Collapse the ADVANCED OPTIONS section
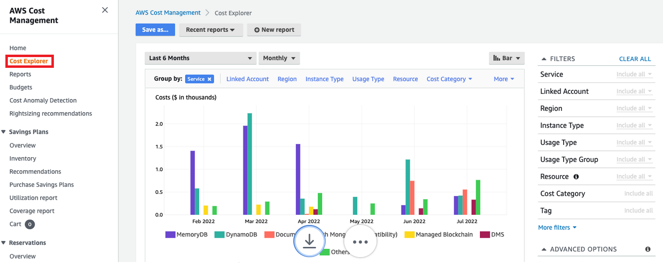The width and height of the screenshot is (663, 263). [544, 249]
